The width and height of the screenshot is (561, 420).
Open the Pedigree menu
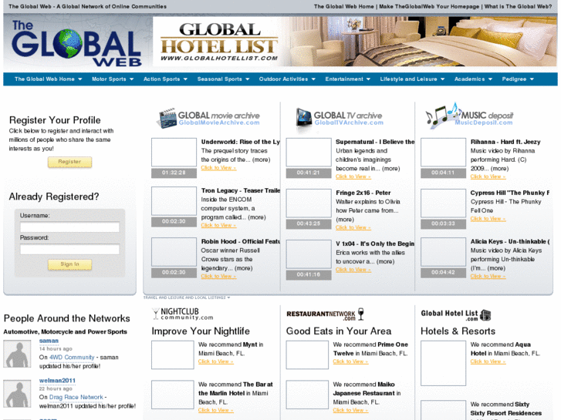pos(514,79)
